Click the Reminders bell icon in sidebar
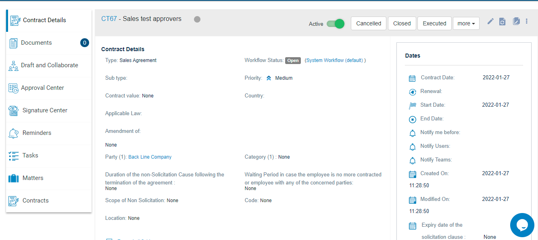 (13, 133)
